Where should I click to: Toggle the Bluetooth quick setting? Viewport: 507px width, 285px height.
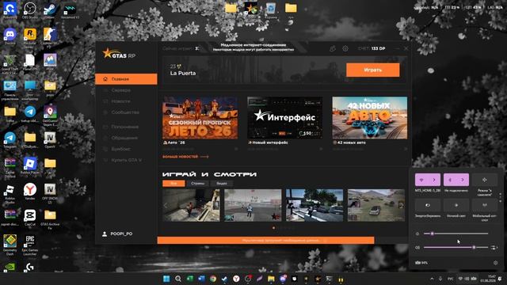(x=450, y=180)
